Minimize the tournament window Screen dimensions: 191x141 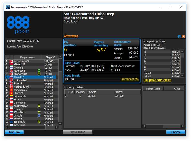click(160, 7)
